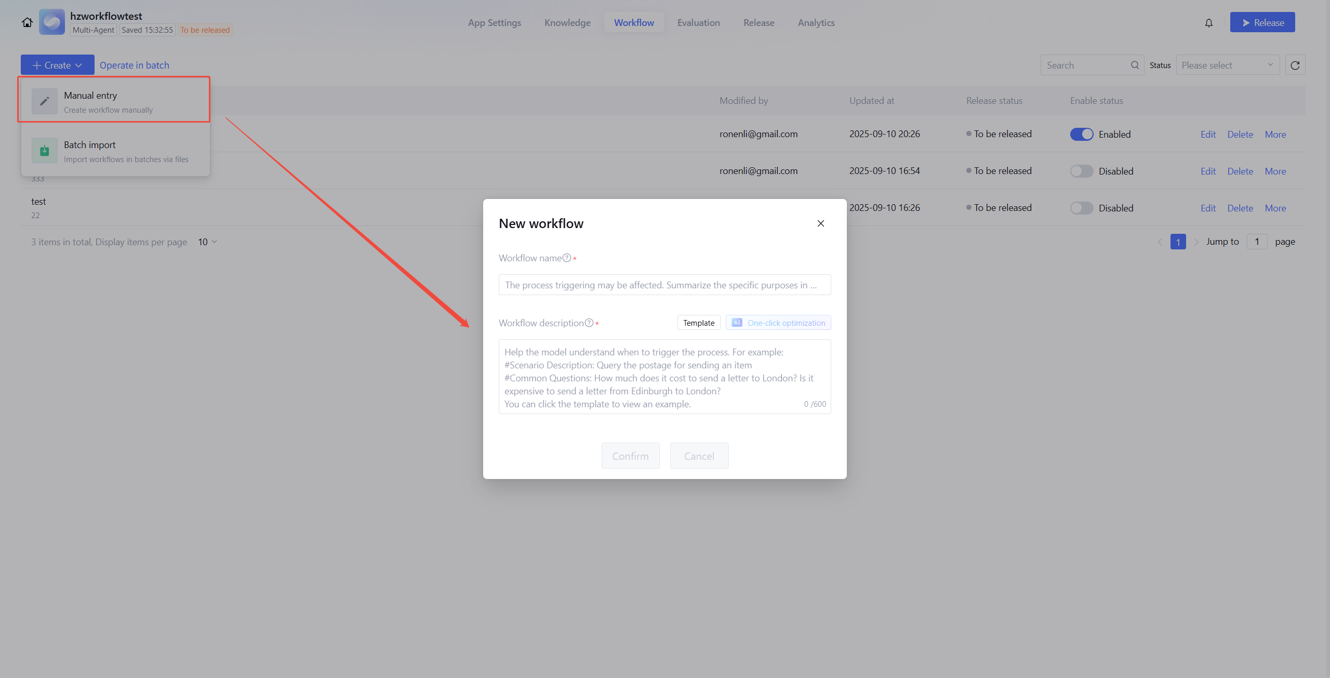
Task: Click One-click optimization button
Action: tap(778, 323)
